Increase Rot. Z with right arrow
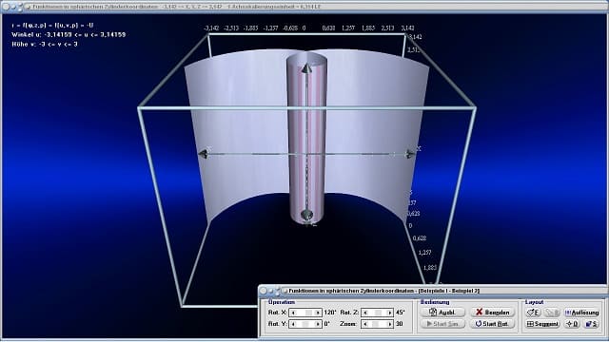The width and height of the screenshot is (609, 342). pyautogui.click(x=389, y=313)
